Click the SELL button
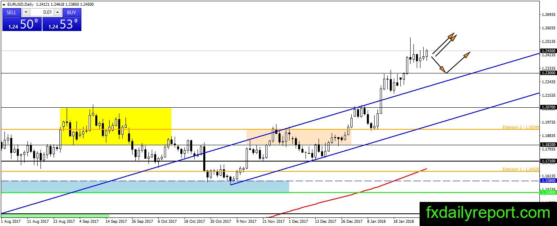Screen dimensions: 557x226 (x=12, y=12)
